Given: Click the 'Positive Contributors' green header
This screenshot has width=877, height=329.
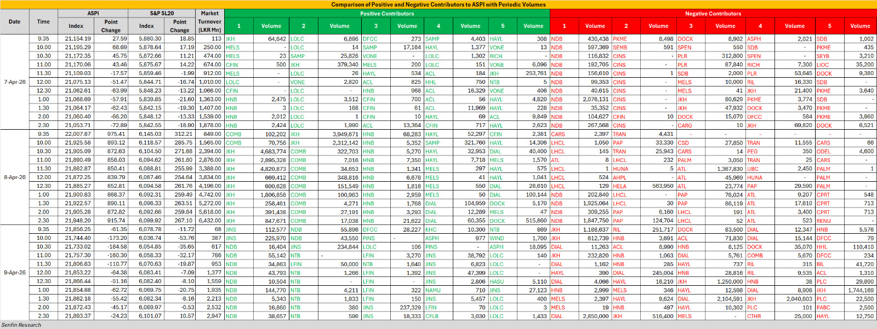Looking at the screenshot, I should [387, 14].
